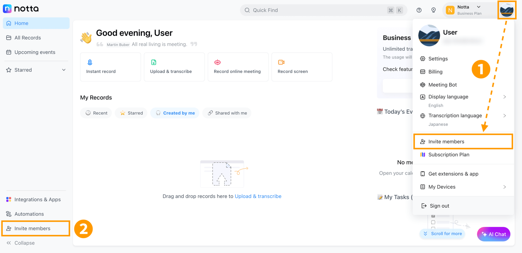
Task: Click the Instant record microphone icon
Action: point(90,62)
